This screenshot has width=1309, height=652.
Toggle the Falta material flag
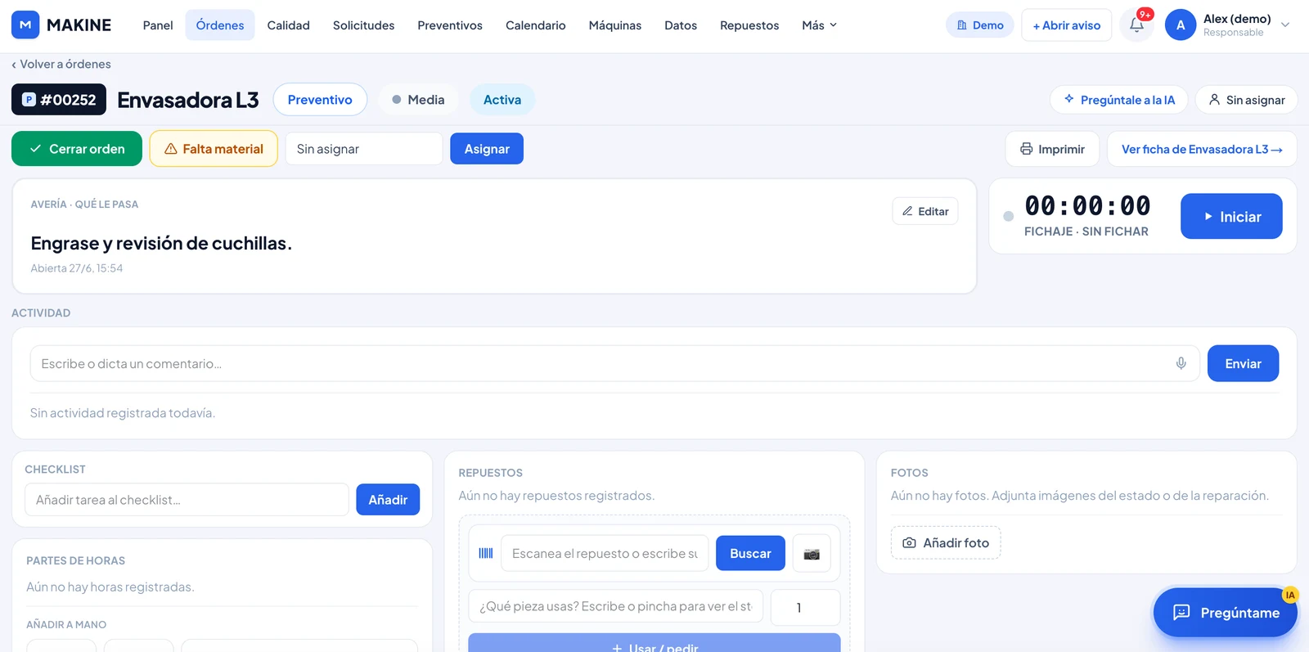click(x=214, y=149)
